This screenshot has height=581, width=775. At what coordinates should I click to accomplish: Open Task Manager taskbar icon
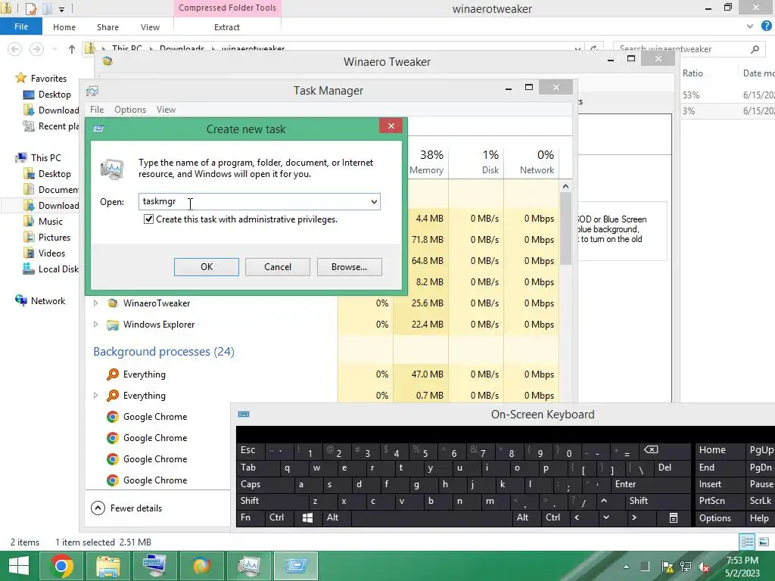[248, 566]
